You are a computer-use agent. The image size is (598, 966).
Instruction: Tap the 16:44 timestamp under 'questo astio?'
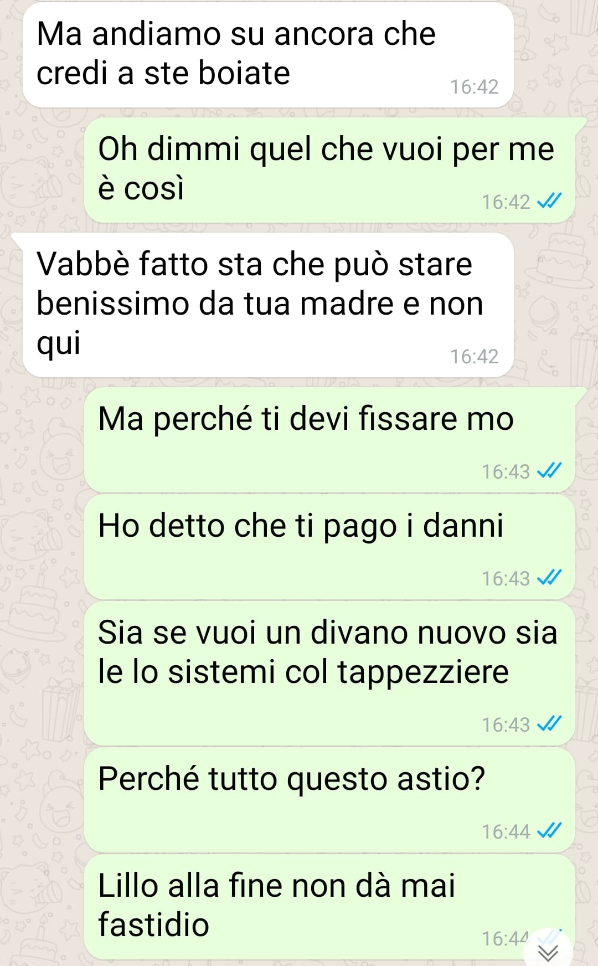(506, 831)
